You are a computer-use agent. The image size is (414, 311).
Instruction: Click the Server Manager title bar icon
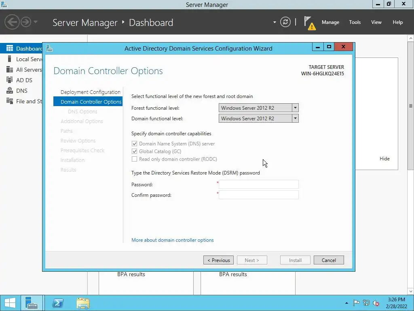[x=4, y=4]
